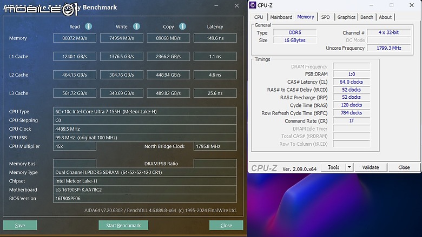Image resolution: width=422 pixels, height=237 pixels.
Task: Click L1 Cache Copy value 2366.2 GB/s
Action: pyautogui.click(x=168, y=56)
